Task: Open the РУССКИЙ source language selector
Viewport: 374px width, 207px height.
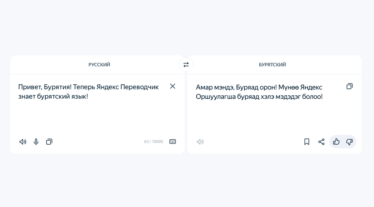Action: [99, 65]
